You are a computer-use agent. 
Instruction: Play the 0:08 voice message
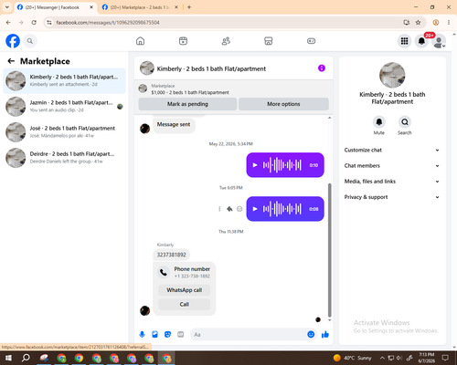[x=255, y=209]
